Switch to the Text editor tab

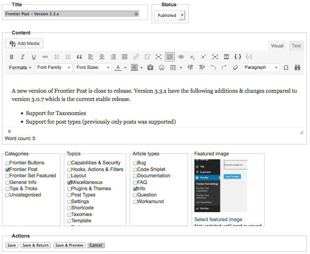[x=296, y=46]
